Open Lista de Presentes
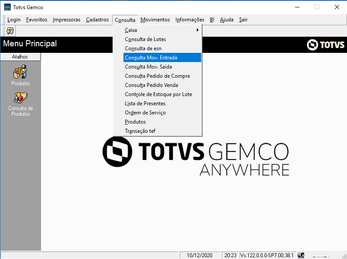 coord(162,104)
